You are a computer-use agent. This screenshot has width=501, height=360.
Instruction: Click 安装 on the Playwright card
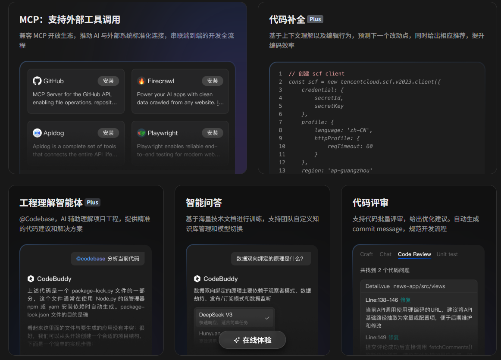(x=213, y=133)
